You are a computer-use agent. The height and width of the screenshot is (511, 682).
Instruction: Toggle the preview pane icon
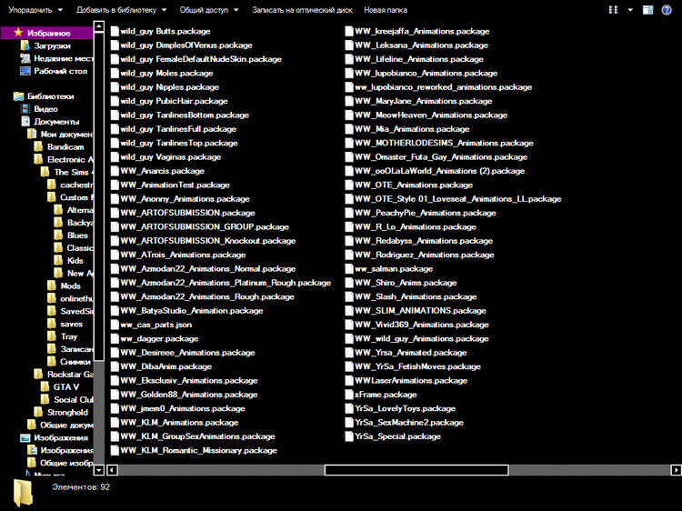(x=647, y=10)
